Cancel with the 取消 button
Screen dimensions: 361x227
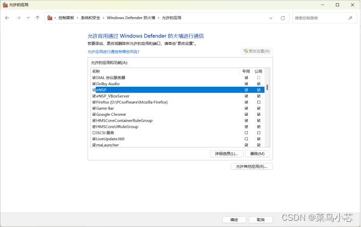[261, 220]
